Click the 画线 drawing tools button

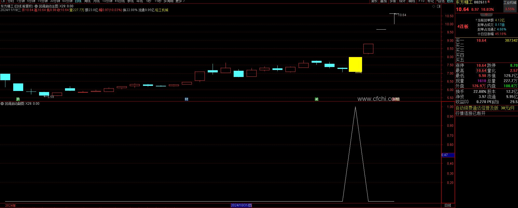point(412,1)
